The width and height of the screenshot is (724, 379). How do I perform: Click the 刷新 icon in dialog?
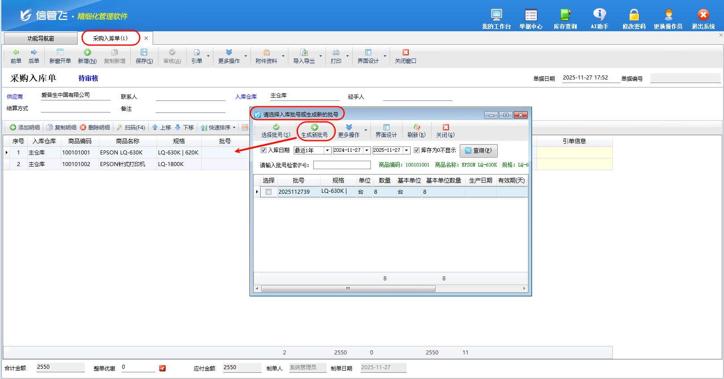point(416,128)
